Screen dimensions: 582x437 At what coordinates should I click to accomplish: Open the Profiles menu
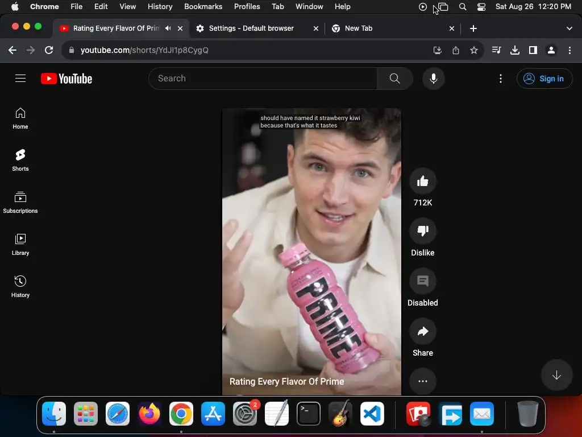click(247, 7)
